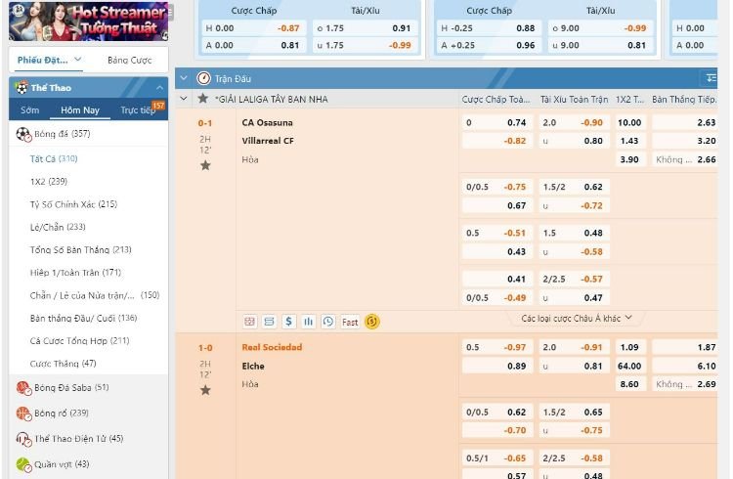Favorite the CA Osasuna vs Villarreal match star
The width and height of the screenshot is (733, 479).
click(205, 165)
